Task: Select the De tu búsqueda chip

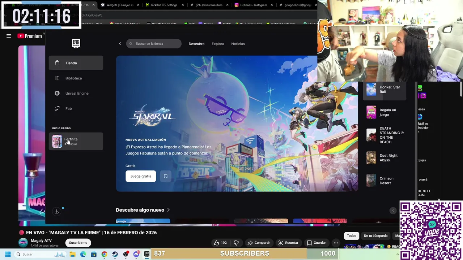Action: click(375, 236)
